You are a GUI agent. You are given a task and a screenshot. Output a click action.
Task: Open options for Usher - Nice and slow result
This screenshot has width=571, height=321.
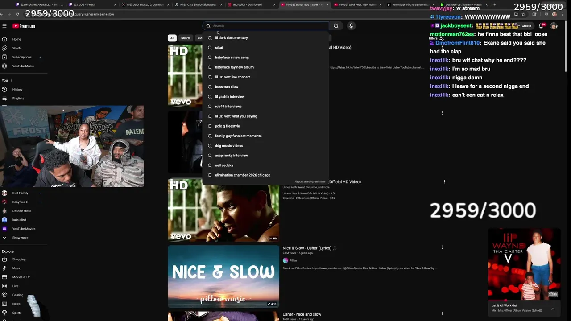[x=442, y=313]
